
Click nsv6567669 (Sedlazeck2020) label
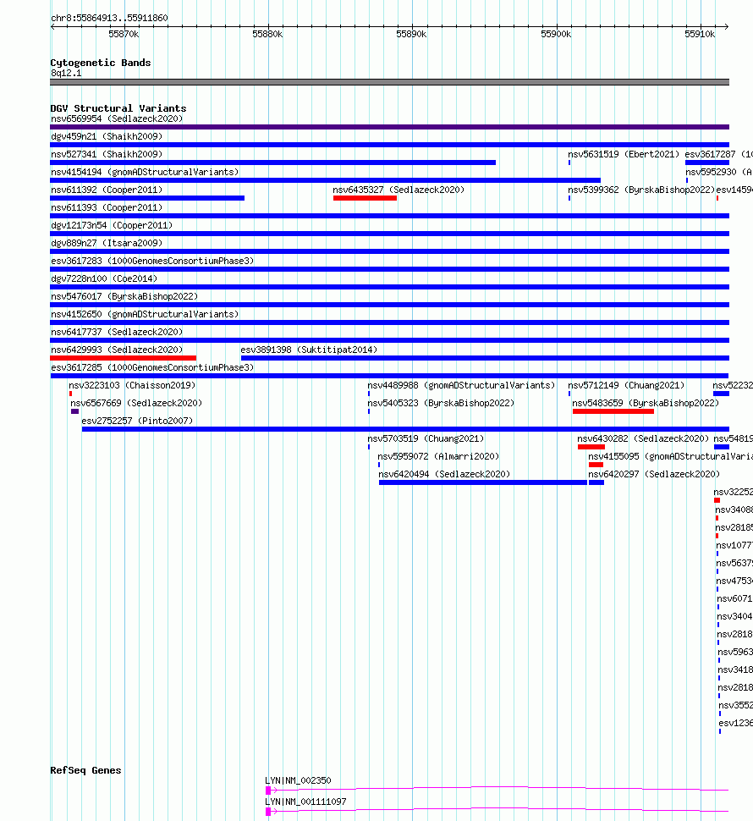[136, 404]
